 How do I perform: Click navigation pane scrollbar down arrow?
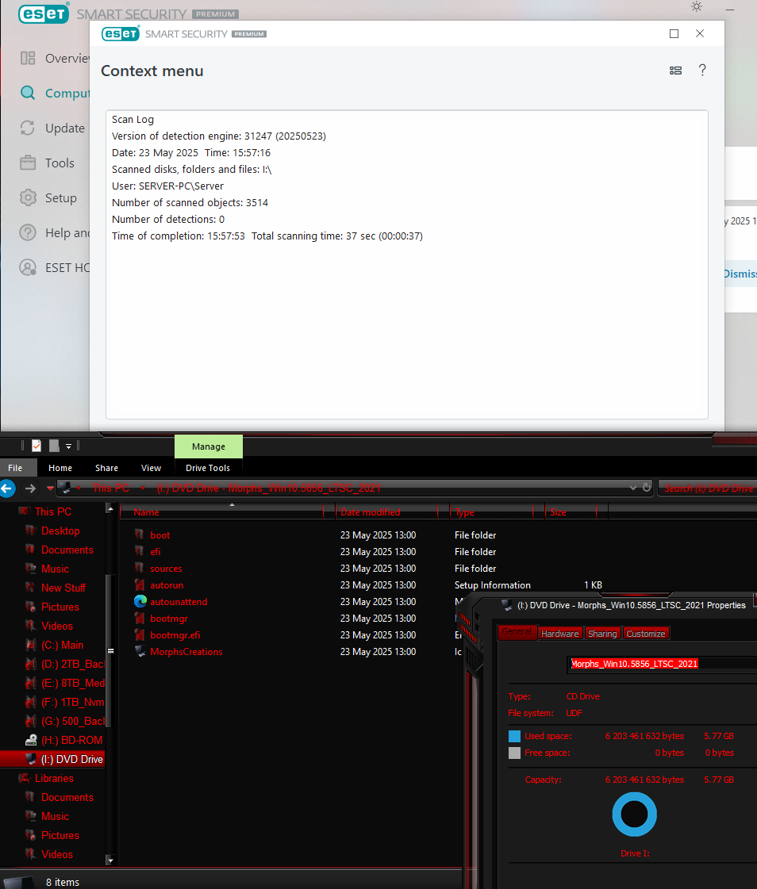110,860
